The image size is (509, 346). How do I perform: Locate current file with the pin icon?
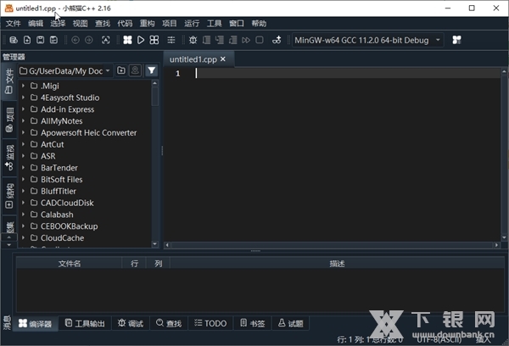[x=135, y=70]
